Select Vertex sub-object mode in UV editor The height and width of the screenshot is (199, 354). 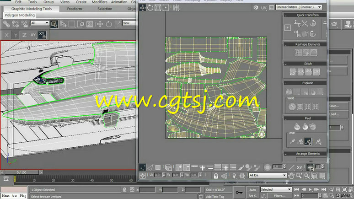point(142,167)
